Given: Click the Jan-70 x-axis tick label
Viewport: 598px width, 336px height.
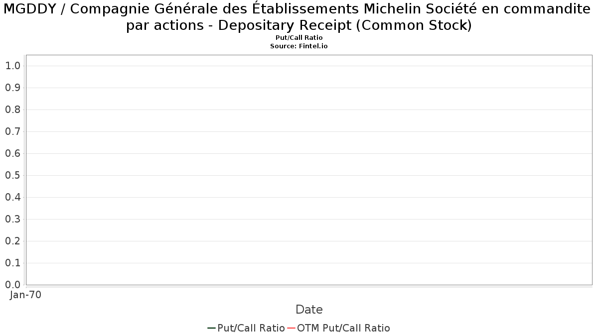Looking at the screenshot, I should (x=25, y=295).
